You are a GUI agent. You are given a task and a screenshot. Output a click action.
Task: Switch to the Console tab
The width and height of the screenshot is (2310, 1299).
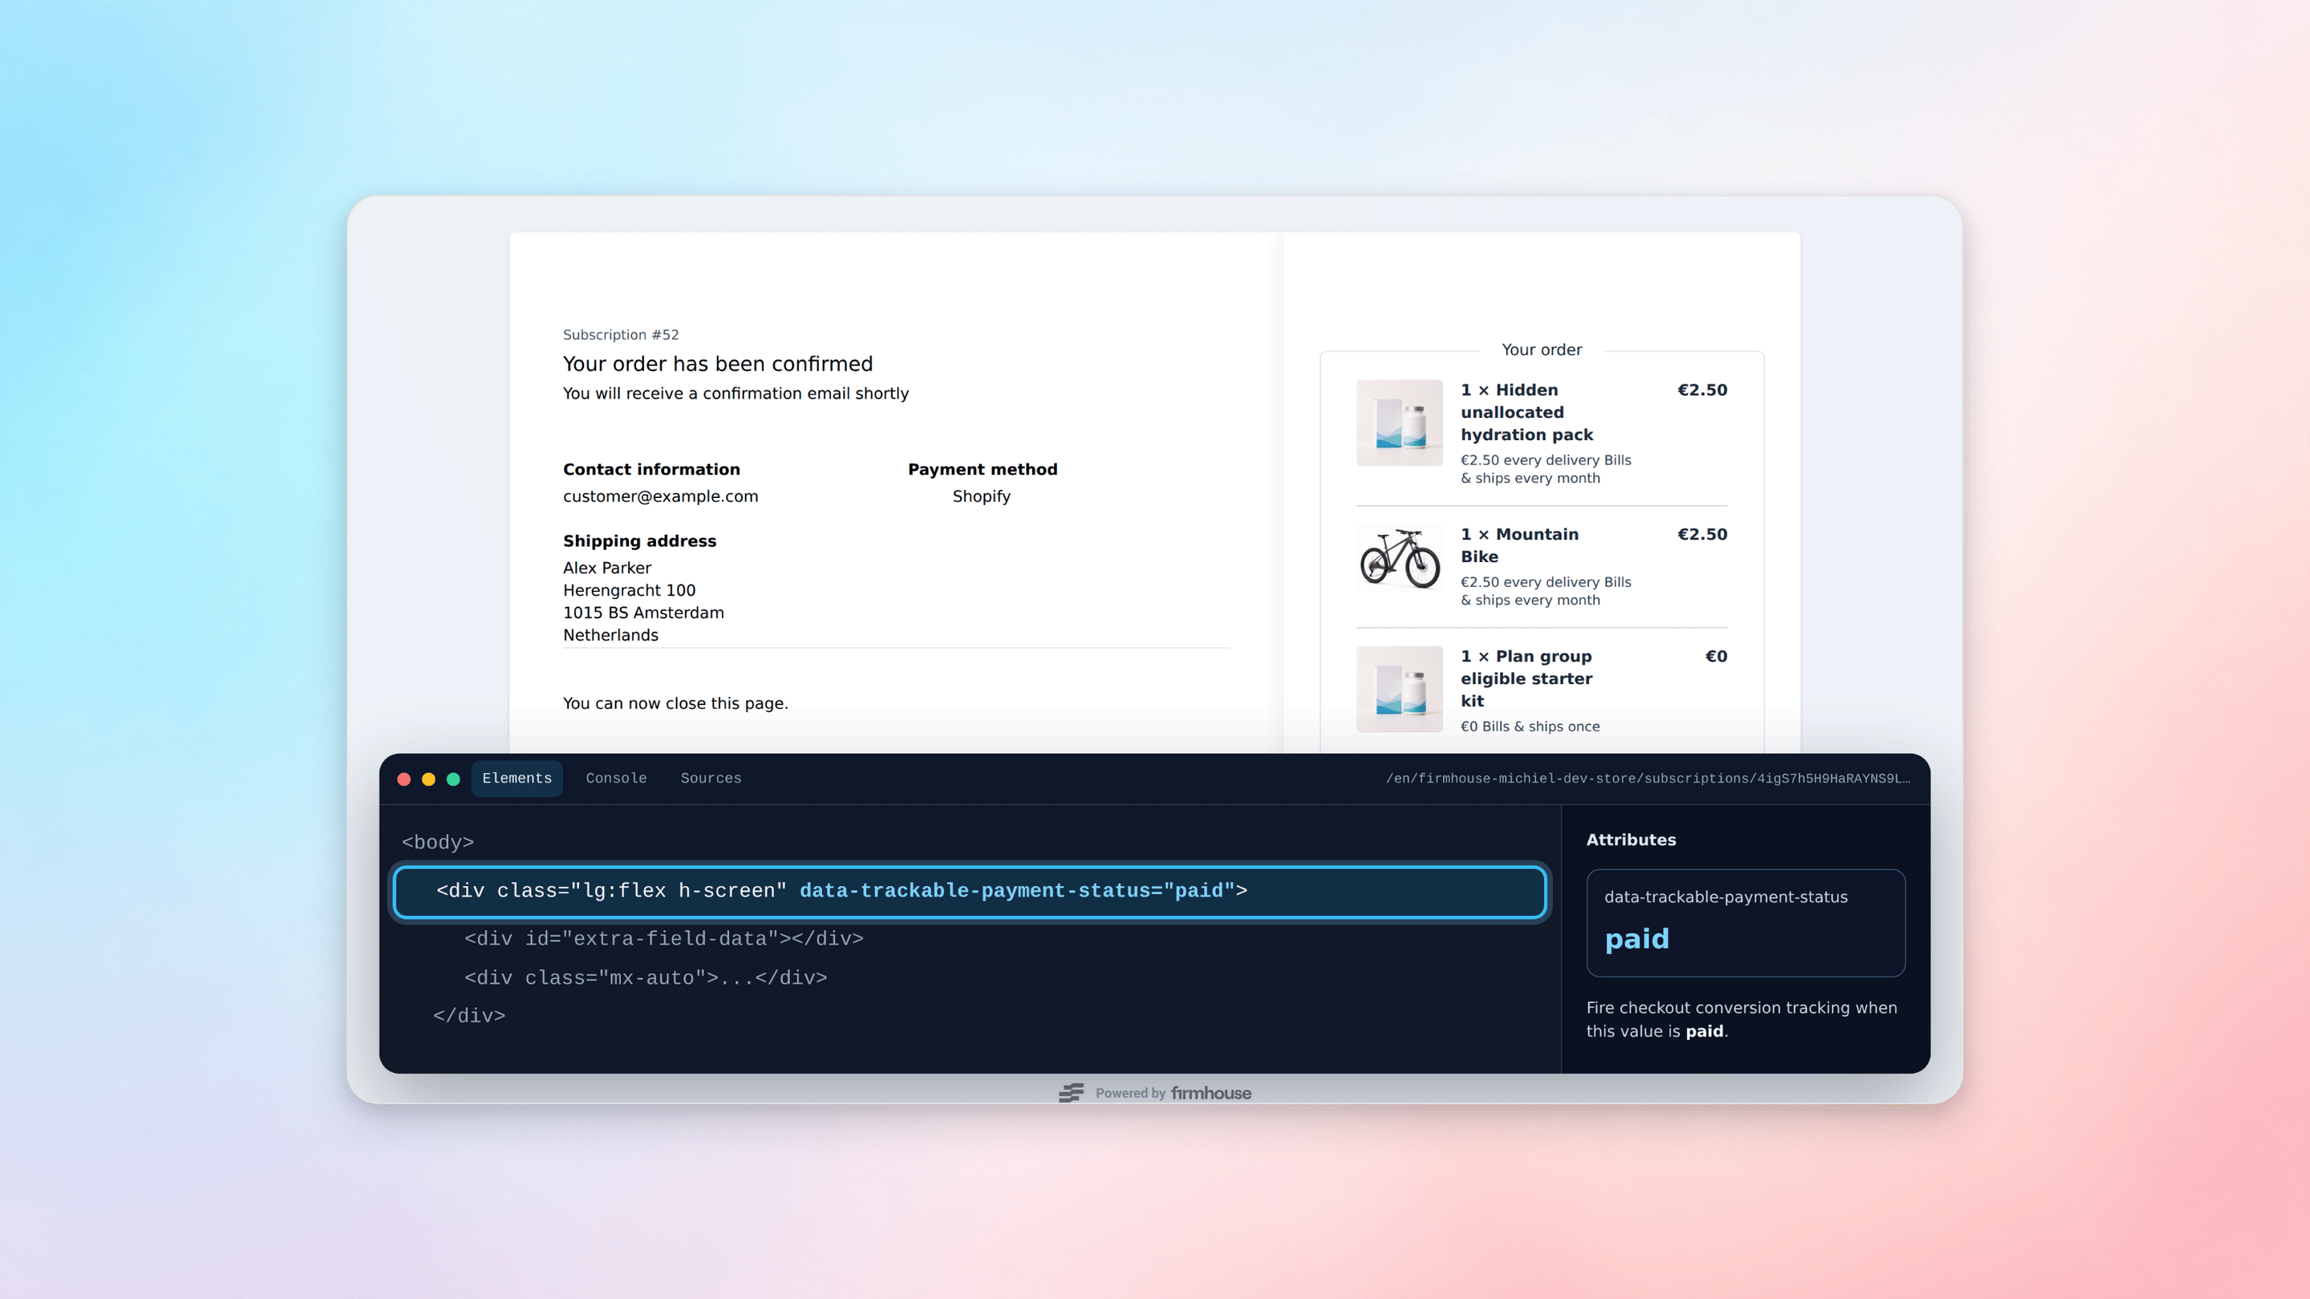tap(616, 778)
